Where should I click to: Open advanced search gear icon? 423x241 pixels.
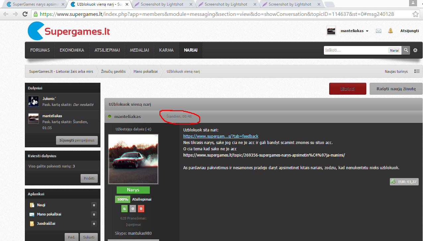pos(415,50)
